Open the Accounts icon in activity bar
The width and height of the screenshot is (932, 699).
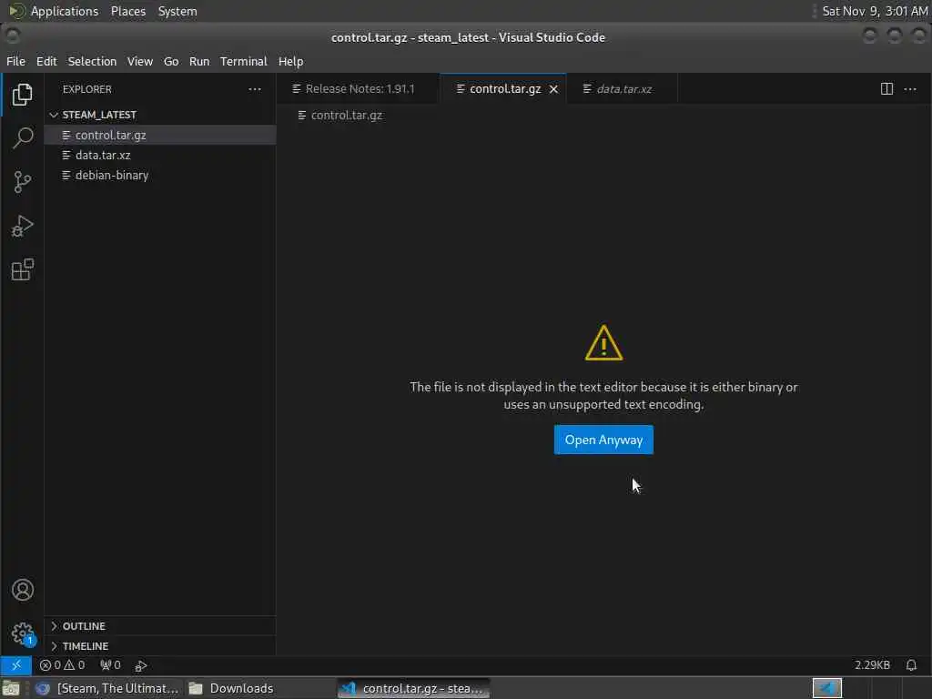coord(23,590)
